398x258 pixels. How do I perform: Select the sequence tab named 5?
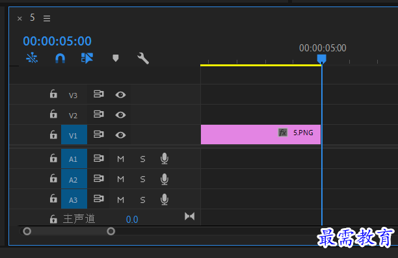point(33,18)
